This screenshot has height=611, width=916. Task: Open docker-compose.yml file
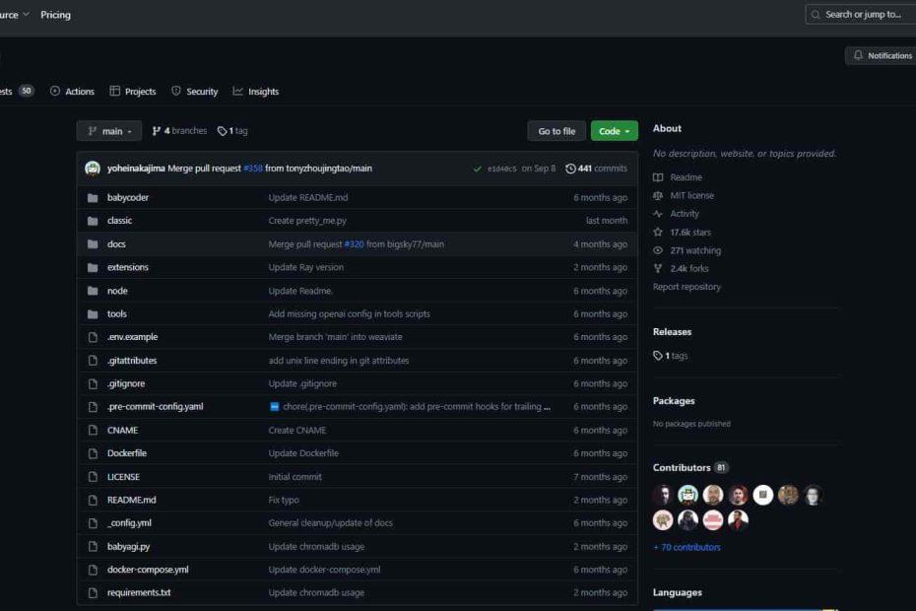tap(148, 570)
